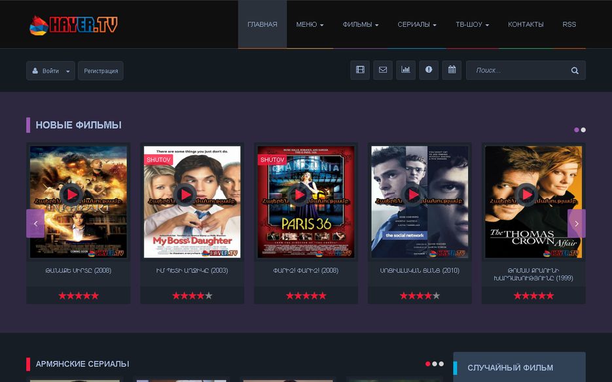Click the exclamation alert icon button
The height and width of the screenshot is (382, 612).
click(429, 70)
